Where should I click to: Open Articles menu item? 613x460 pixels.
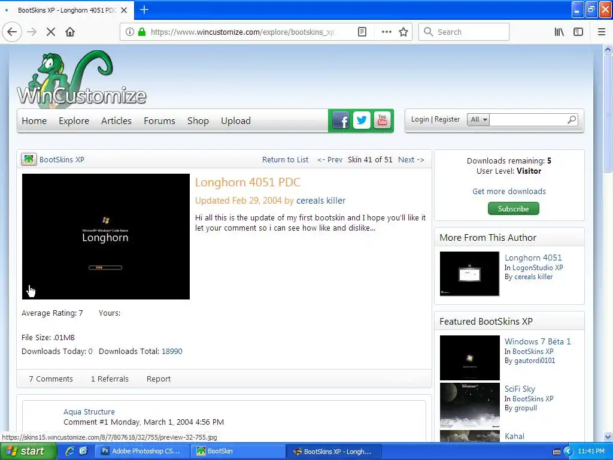[116, 121]
